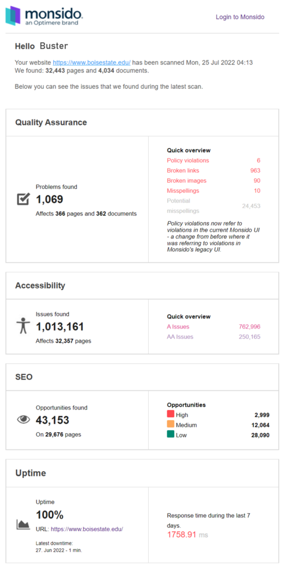Click the 24,453 potential misspellings count
This screenshot has height=569, width=284.
[251, 206]
